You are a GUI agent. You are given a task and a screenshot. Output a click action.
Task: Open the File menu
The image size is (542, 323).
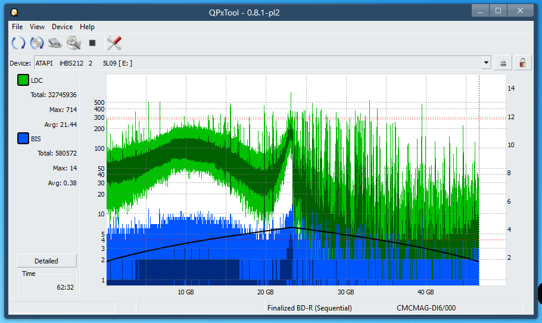pyautogui.click(x=17, y=27)
